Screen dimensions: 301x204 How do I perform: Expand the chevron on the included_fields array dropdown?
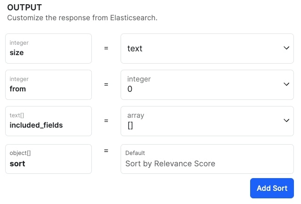point(286,121)
